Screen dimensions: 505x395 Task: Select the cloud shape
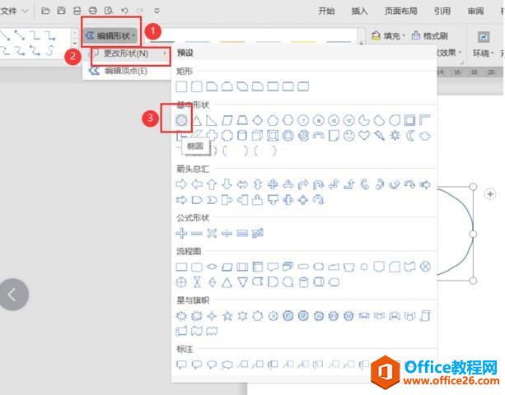point(425,136)
